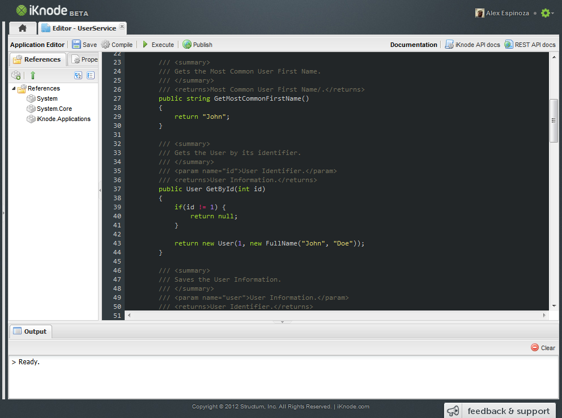Open the iKnode API docs link
562x418 pixels.
[472, 45]
